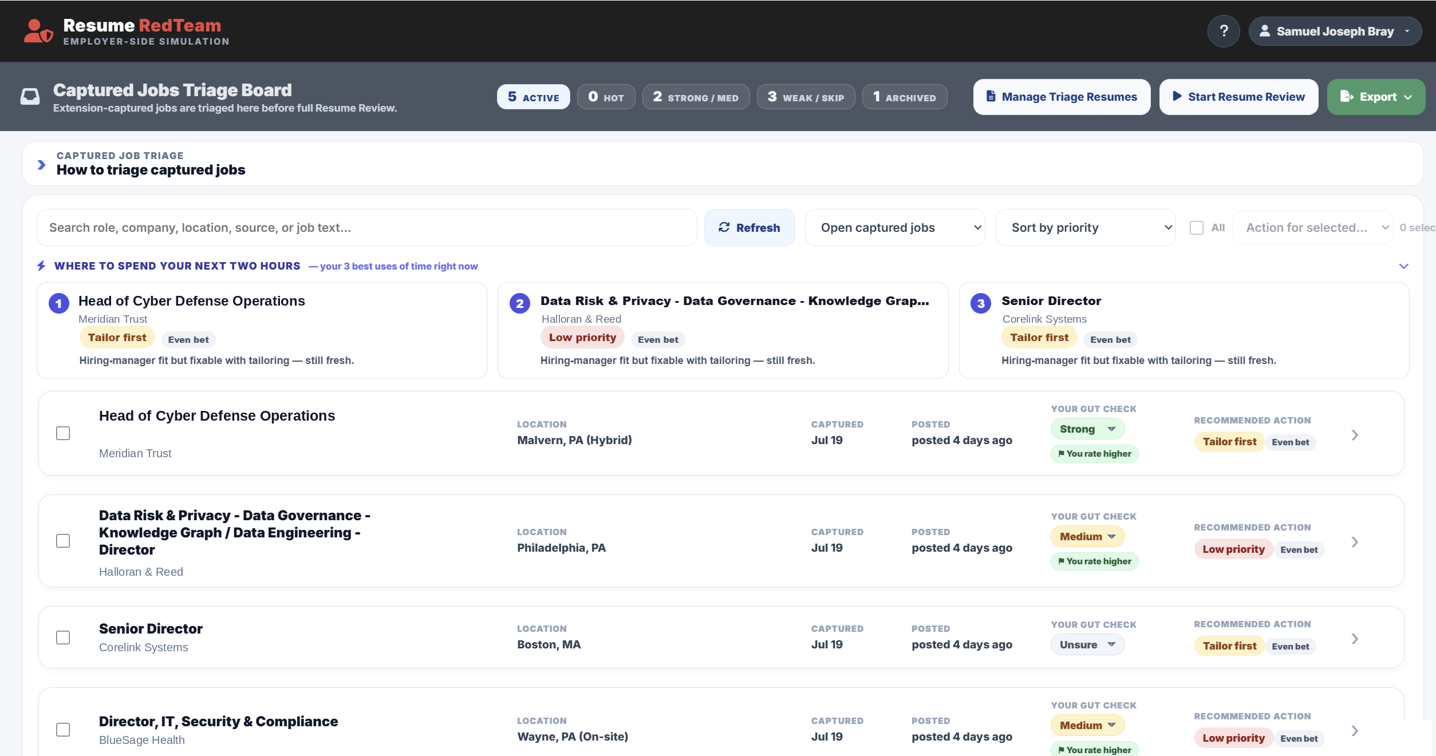Click BlueSage Health company name
Viewport: 1436px width, 756px height.
[x=142, y=740]
